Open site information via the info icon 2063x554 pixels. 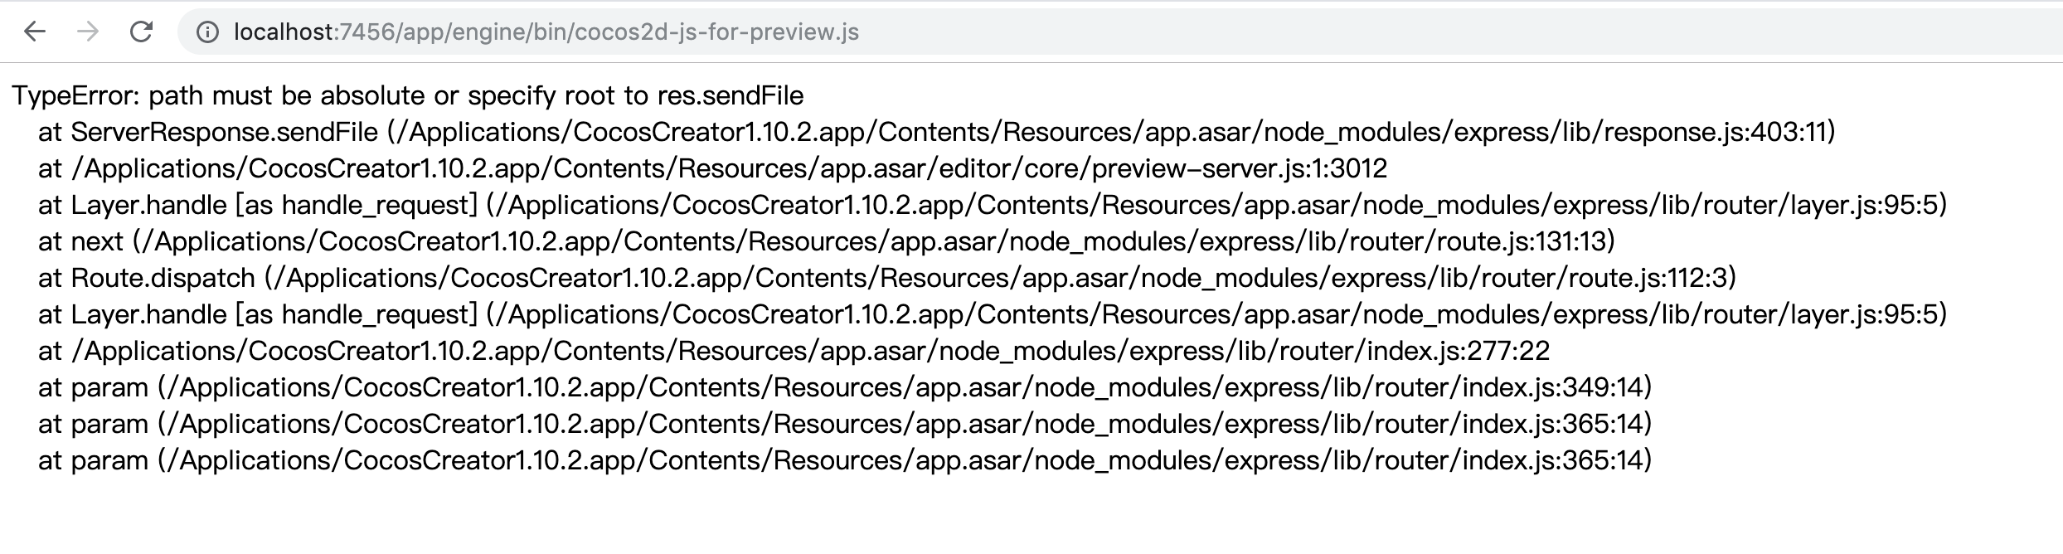[207, 32]
